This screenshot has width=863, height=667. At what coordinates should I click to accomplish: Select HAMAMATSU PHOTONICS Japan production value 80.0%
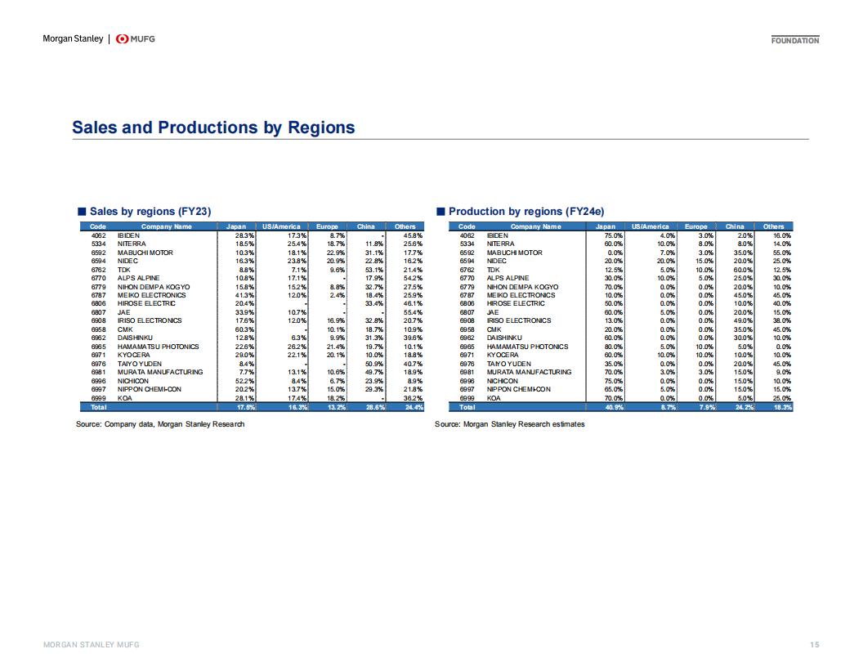613,347
